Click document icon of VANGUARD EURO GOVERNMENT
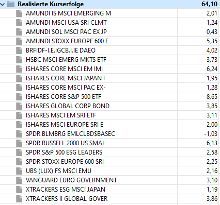 [19, 180]
